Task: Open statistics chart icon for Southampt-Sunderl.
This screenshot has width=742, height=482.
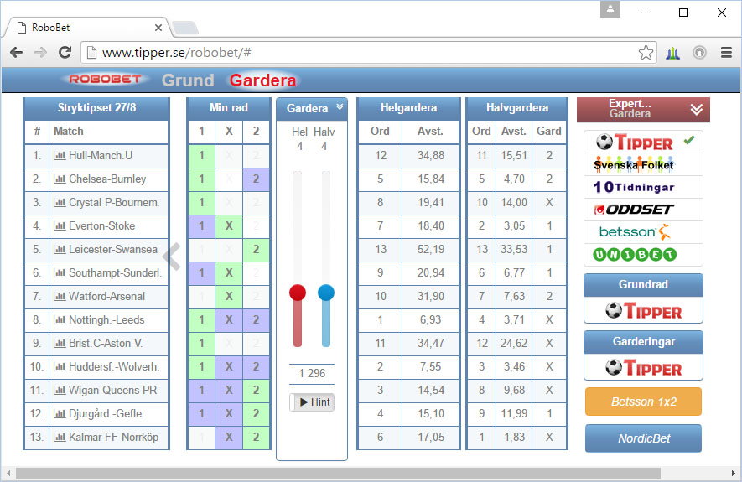Action: (x=60, y=273)
